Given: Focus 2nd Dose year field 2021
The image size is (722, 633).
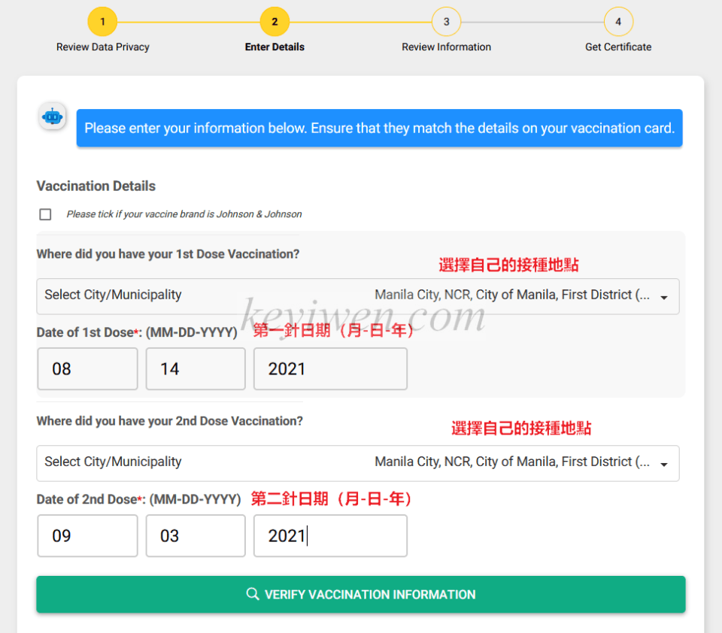Looking at the screenshot, I should [330, 536].
